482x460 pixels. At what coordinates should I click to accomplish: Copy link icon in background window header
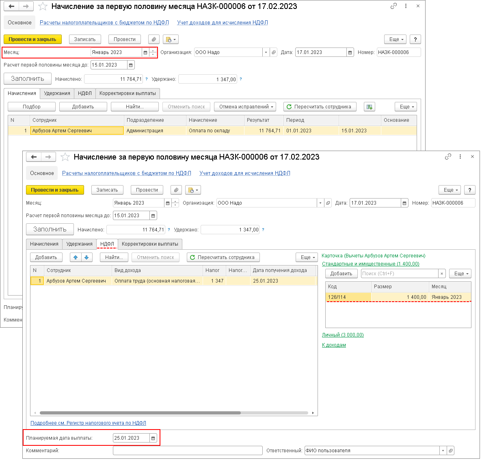pos(393,6)
